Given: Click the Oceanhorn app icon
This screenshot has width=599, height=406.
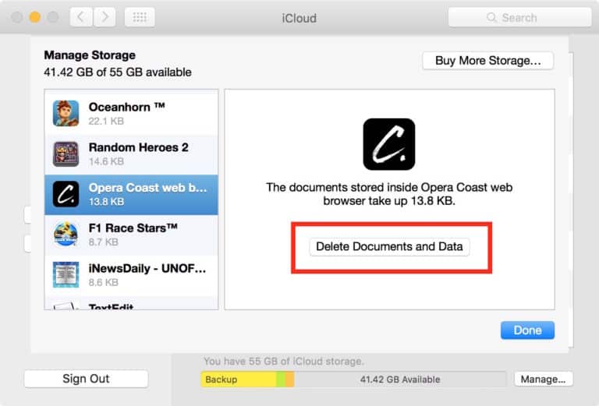Looking at the screenshot, I should click(66, 113).
